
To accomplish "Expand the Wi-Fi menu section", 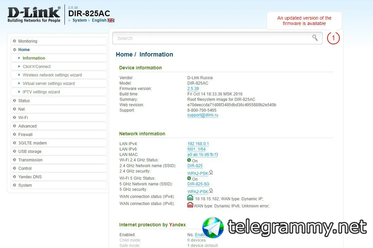I will pyautogui.click(x=59, y=118).
